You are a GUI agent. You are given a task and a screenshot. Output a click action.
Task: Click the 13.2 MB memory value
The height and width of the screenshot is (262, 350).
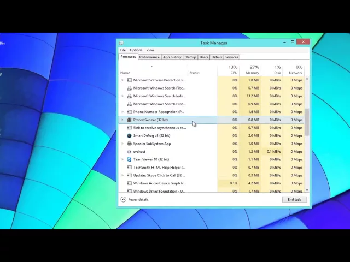[253, 96]
